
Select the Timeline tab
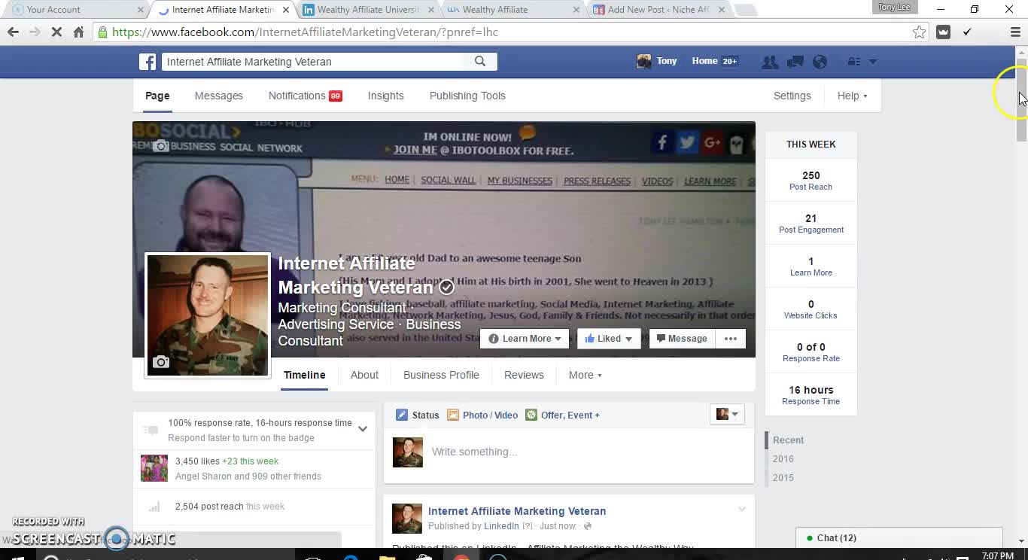305,375
